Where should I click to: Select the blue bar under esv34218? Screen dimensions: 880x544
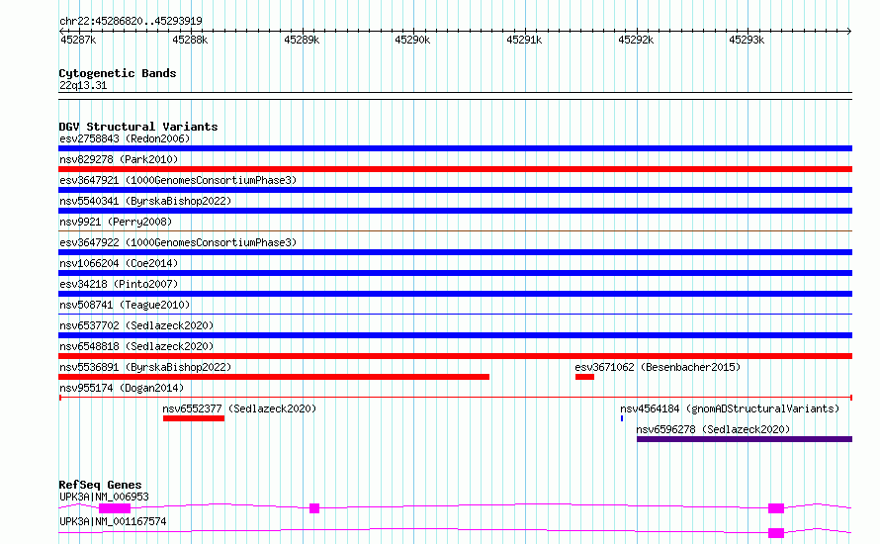coord(455,294)
